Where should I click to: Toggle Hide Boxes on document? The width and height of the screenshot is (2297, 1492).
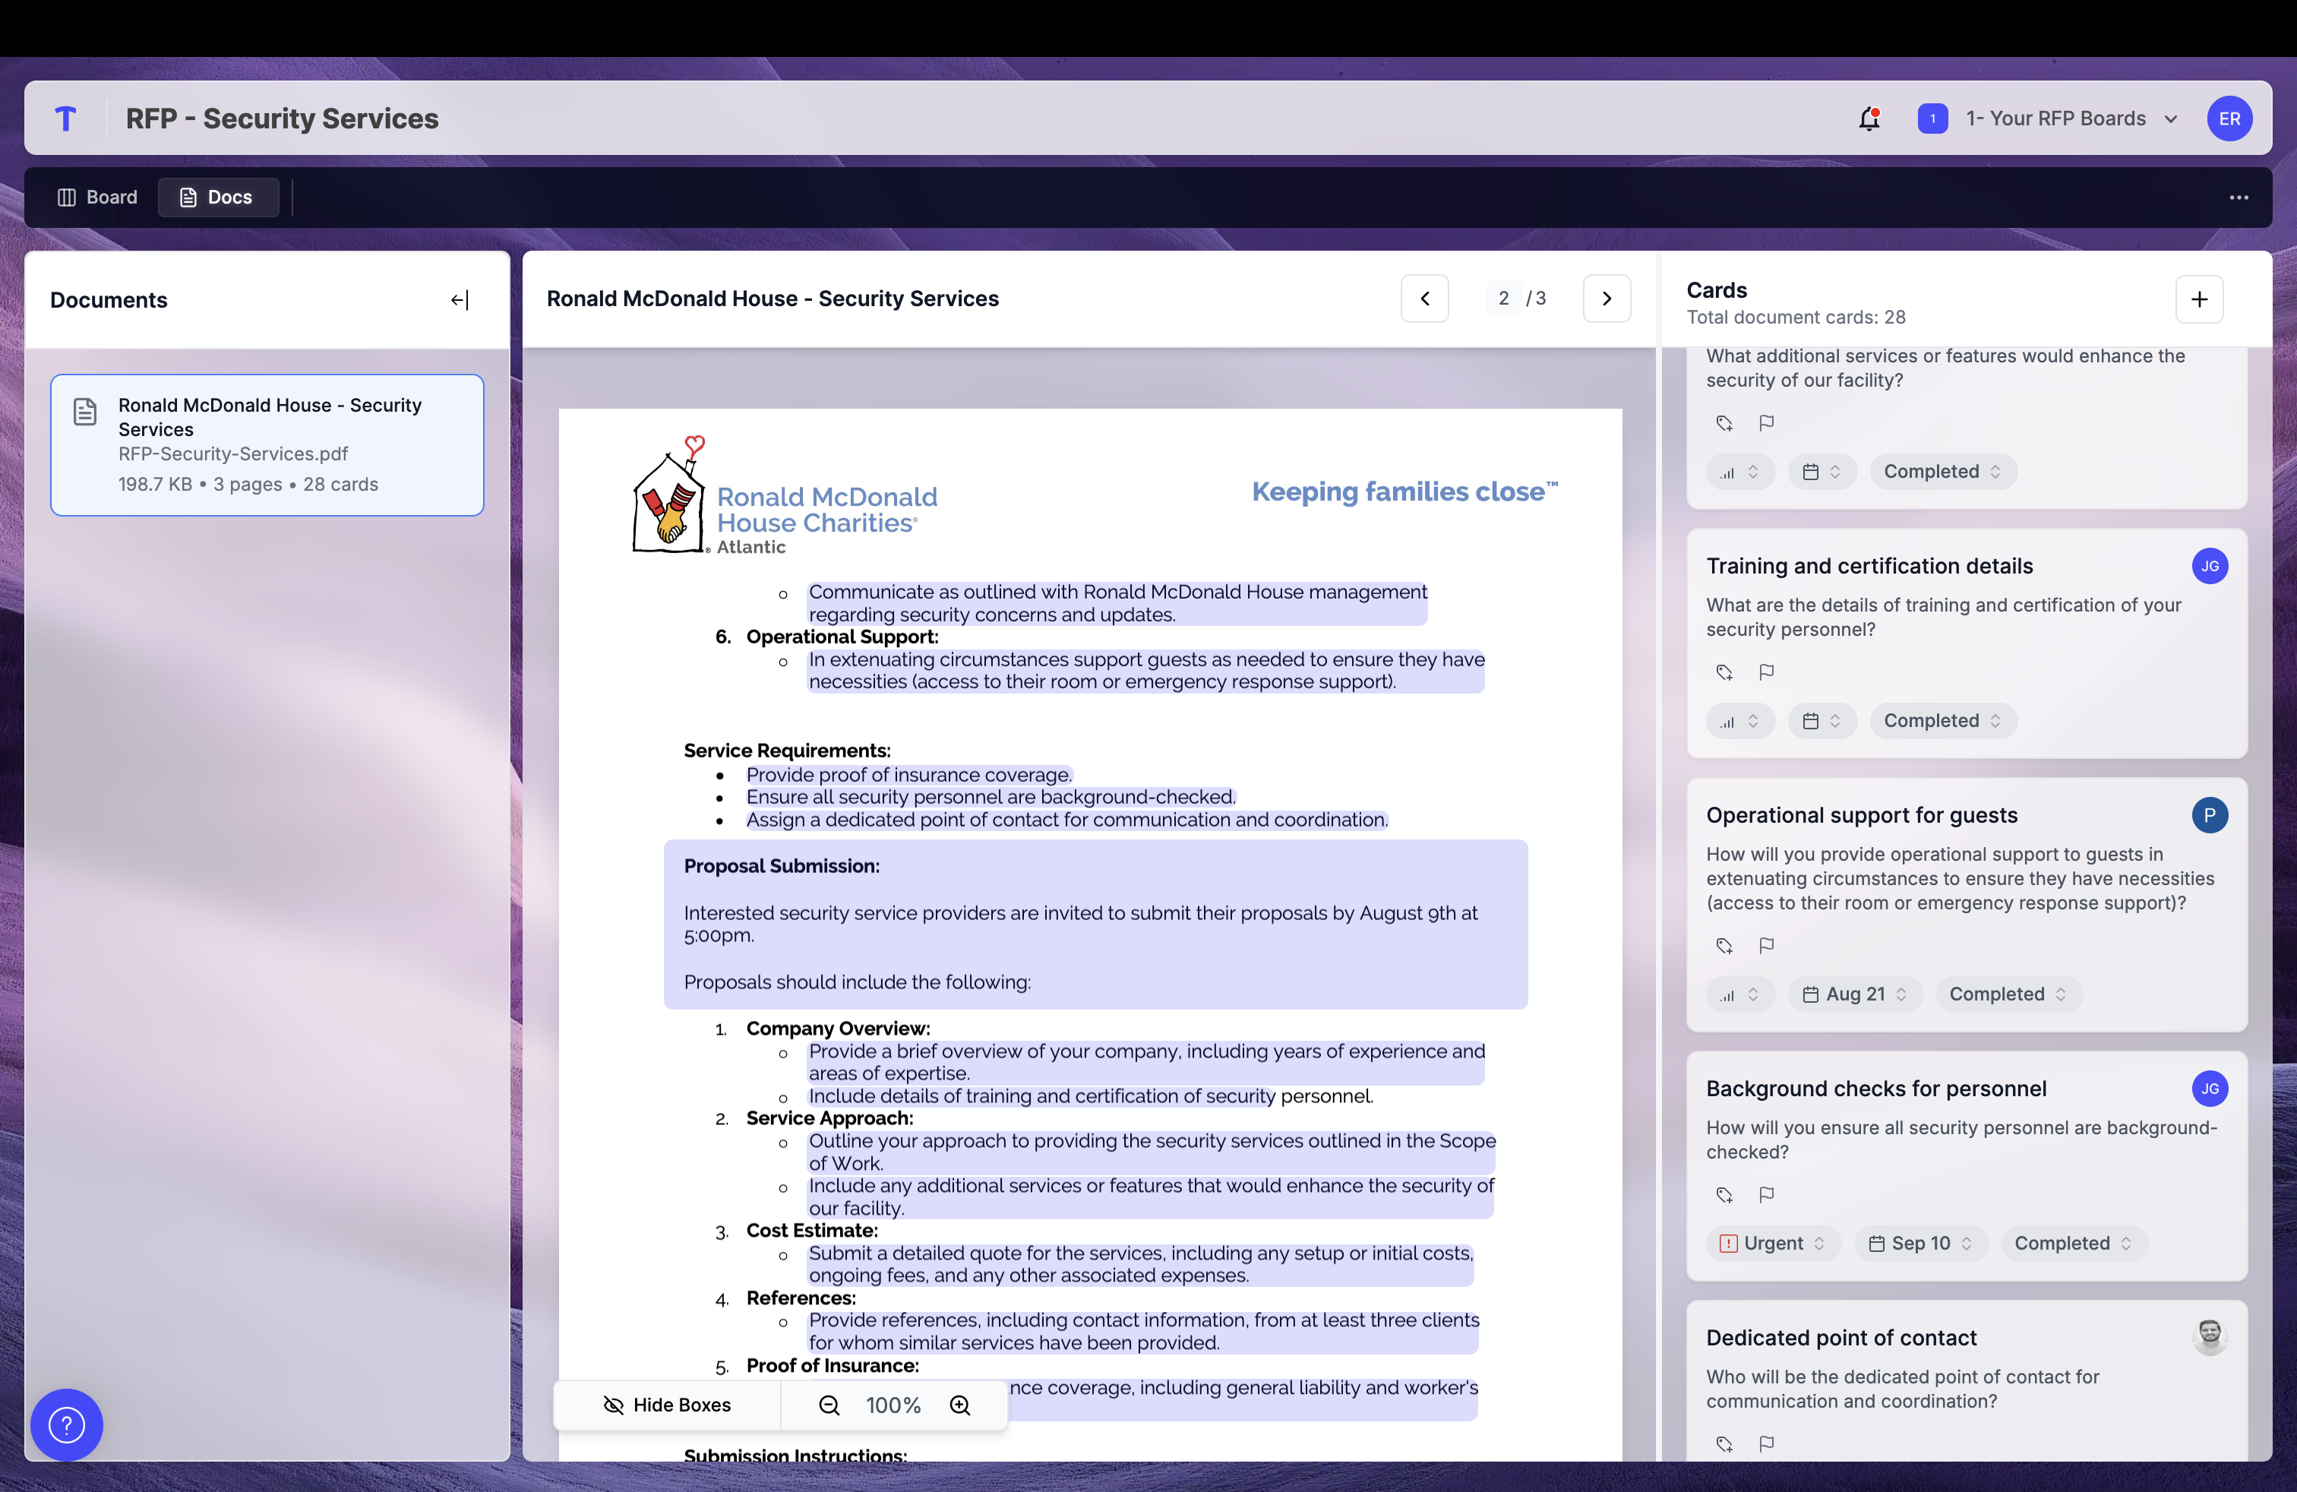pyautogui.click(x=667, y=1405)
